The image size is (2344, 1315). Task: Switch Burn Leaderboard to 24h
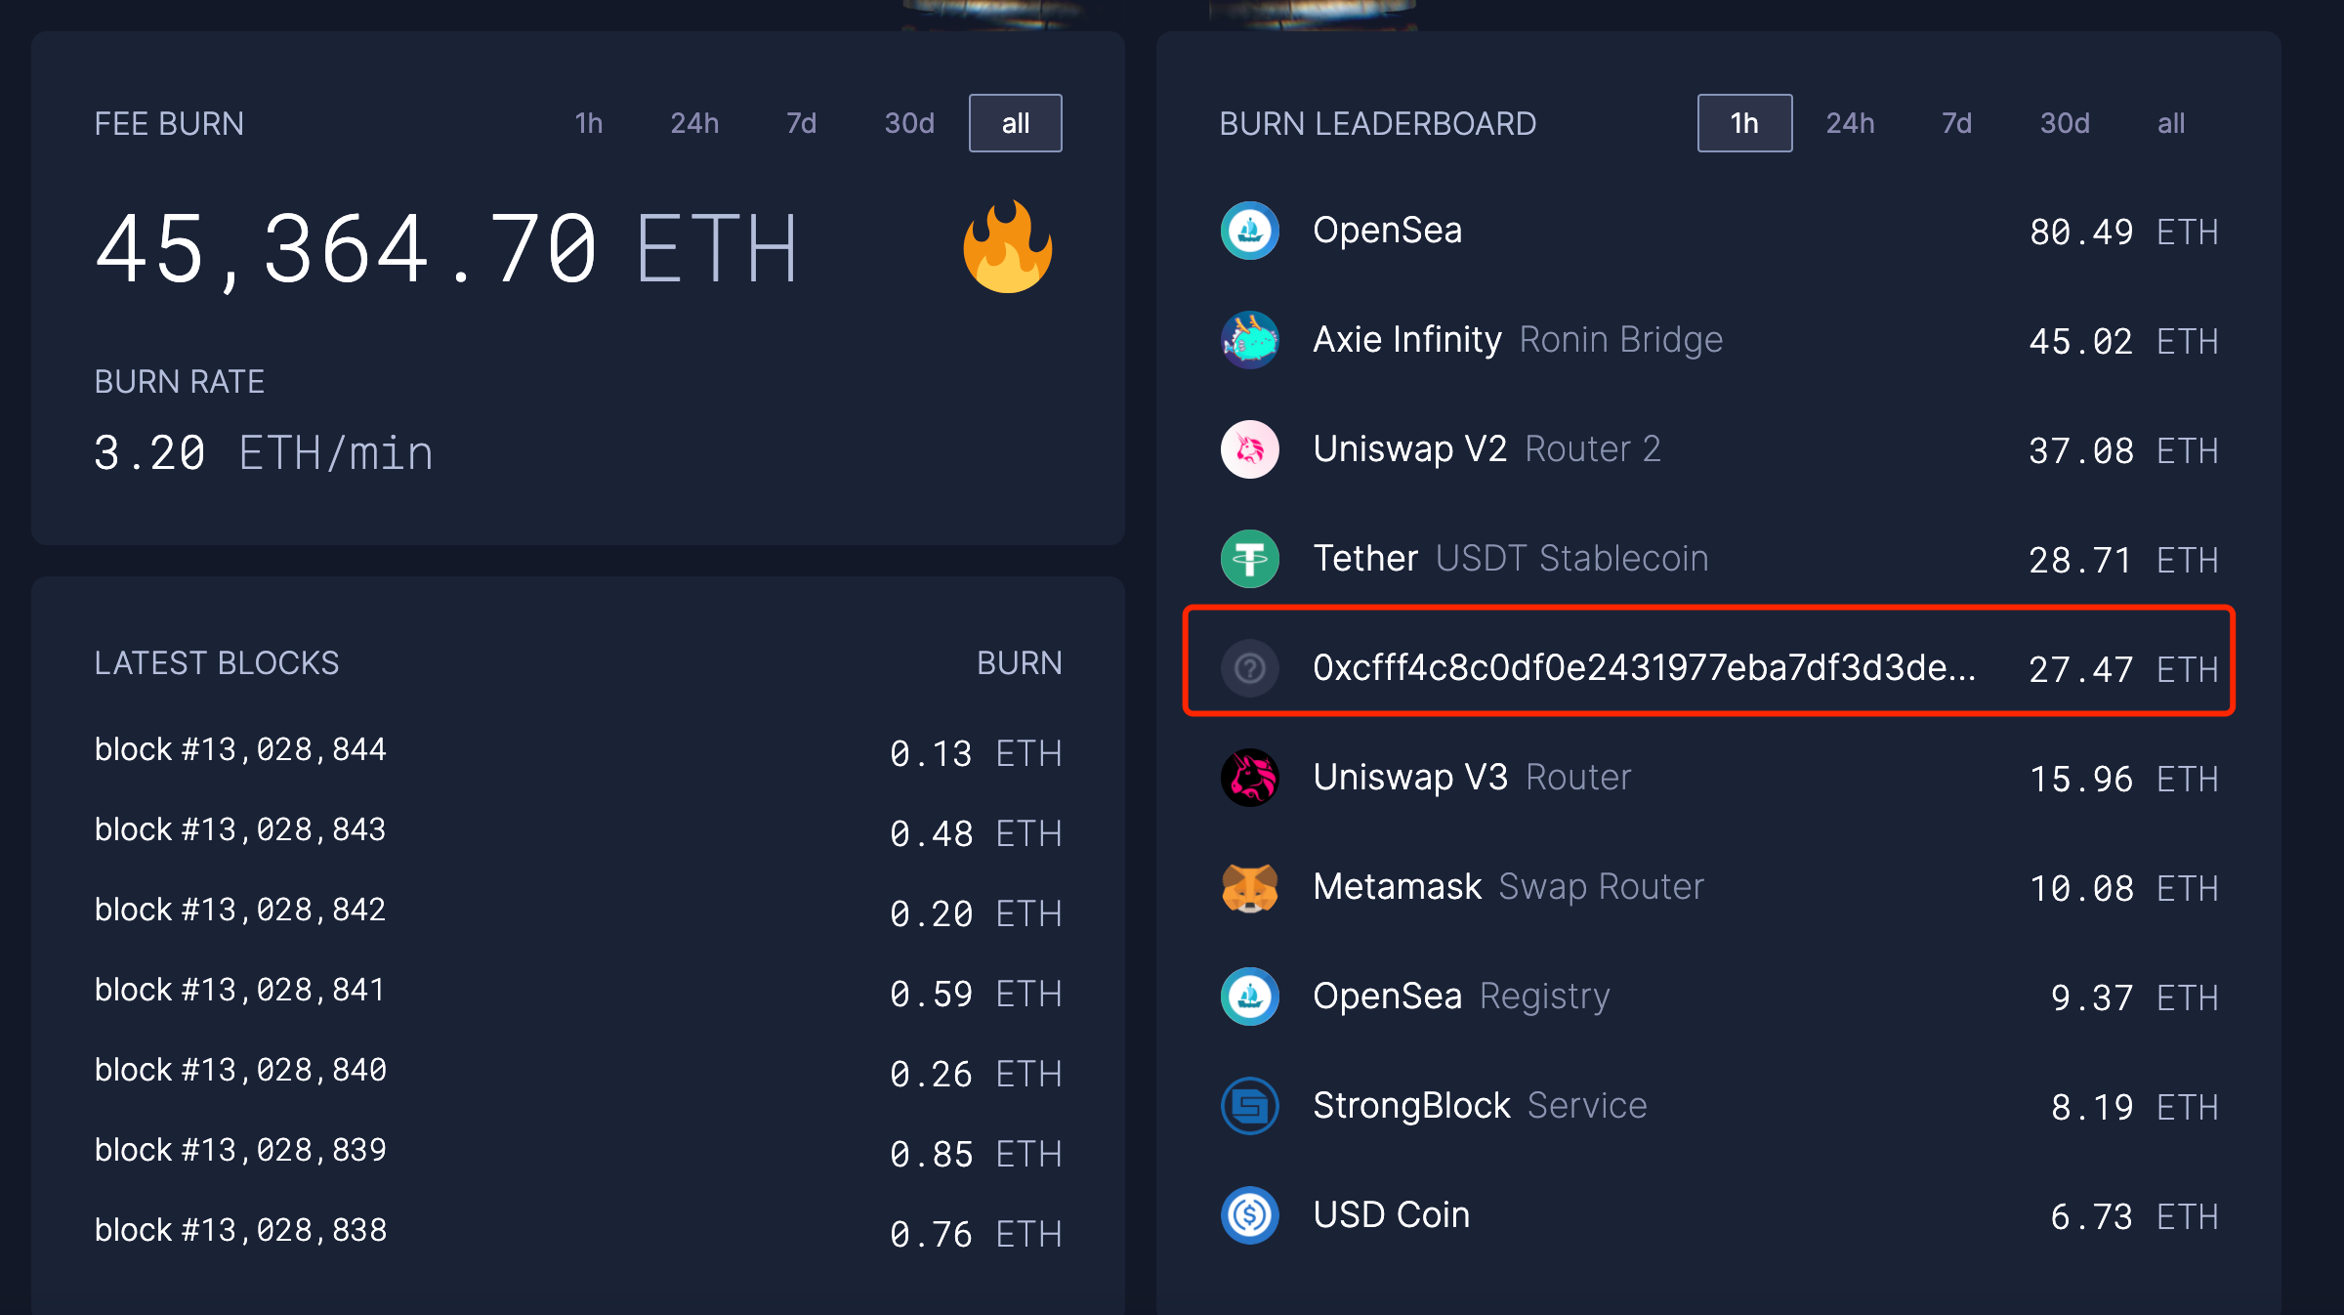1851,123
